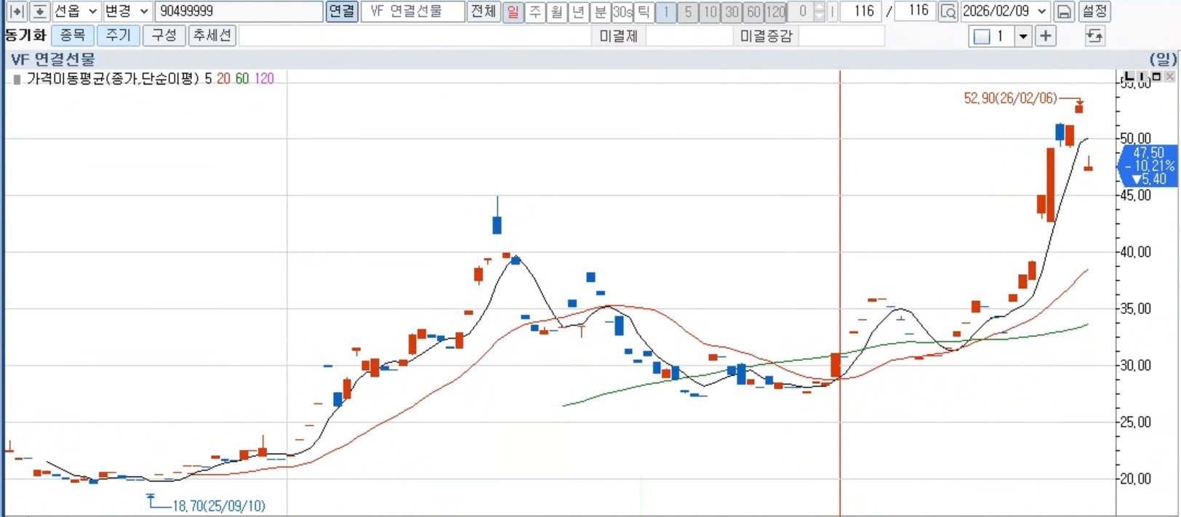This screenshot has height=517, width=1181.
Task: Open the 종목 sync tab
Action: pos(73,36)
